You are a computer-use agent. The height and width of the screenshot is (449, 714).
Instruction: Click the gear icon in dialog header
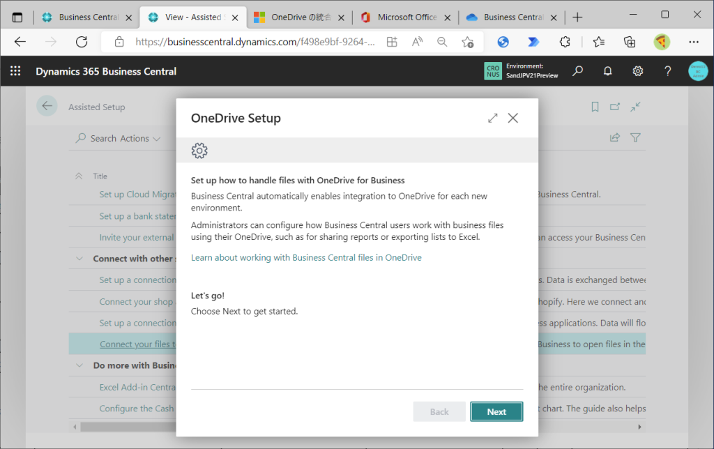coord(199,151)
